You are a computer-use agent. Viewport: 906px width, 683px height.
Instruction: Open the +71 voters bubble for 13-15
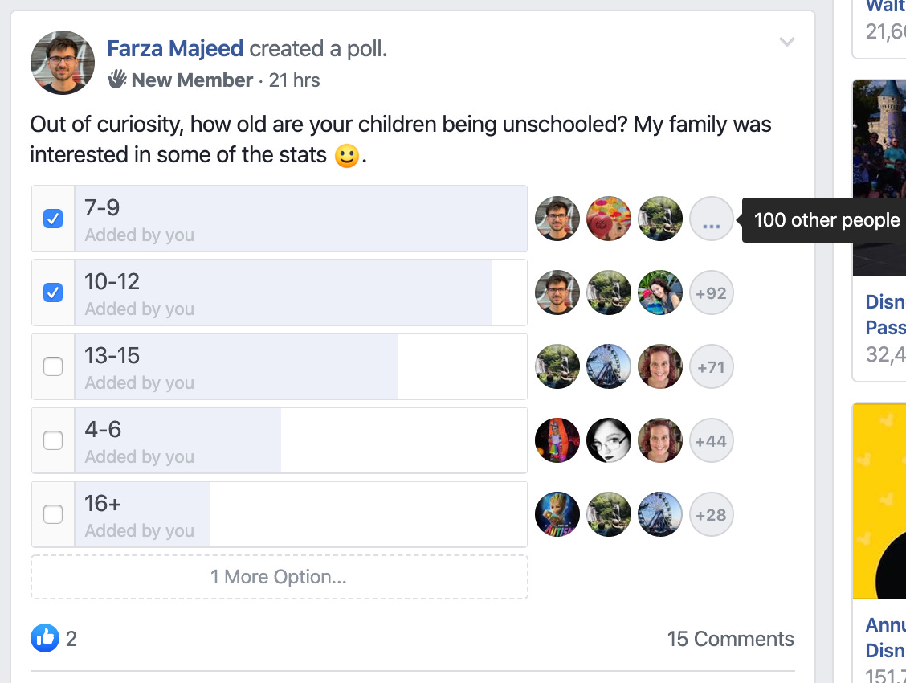[712, 367]
